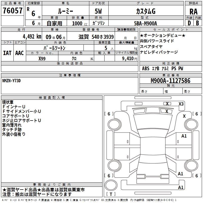Click the 注意事項欄 header
Screen dimensions: 203x203
[x=70, y=75]
